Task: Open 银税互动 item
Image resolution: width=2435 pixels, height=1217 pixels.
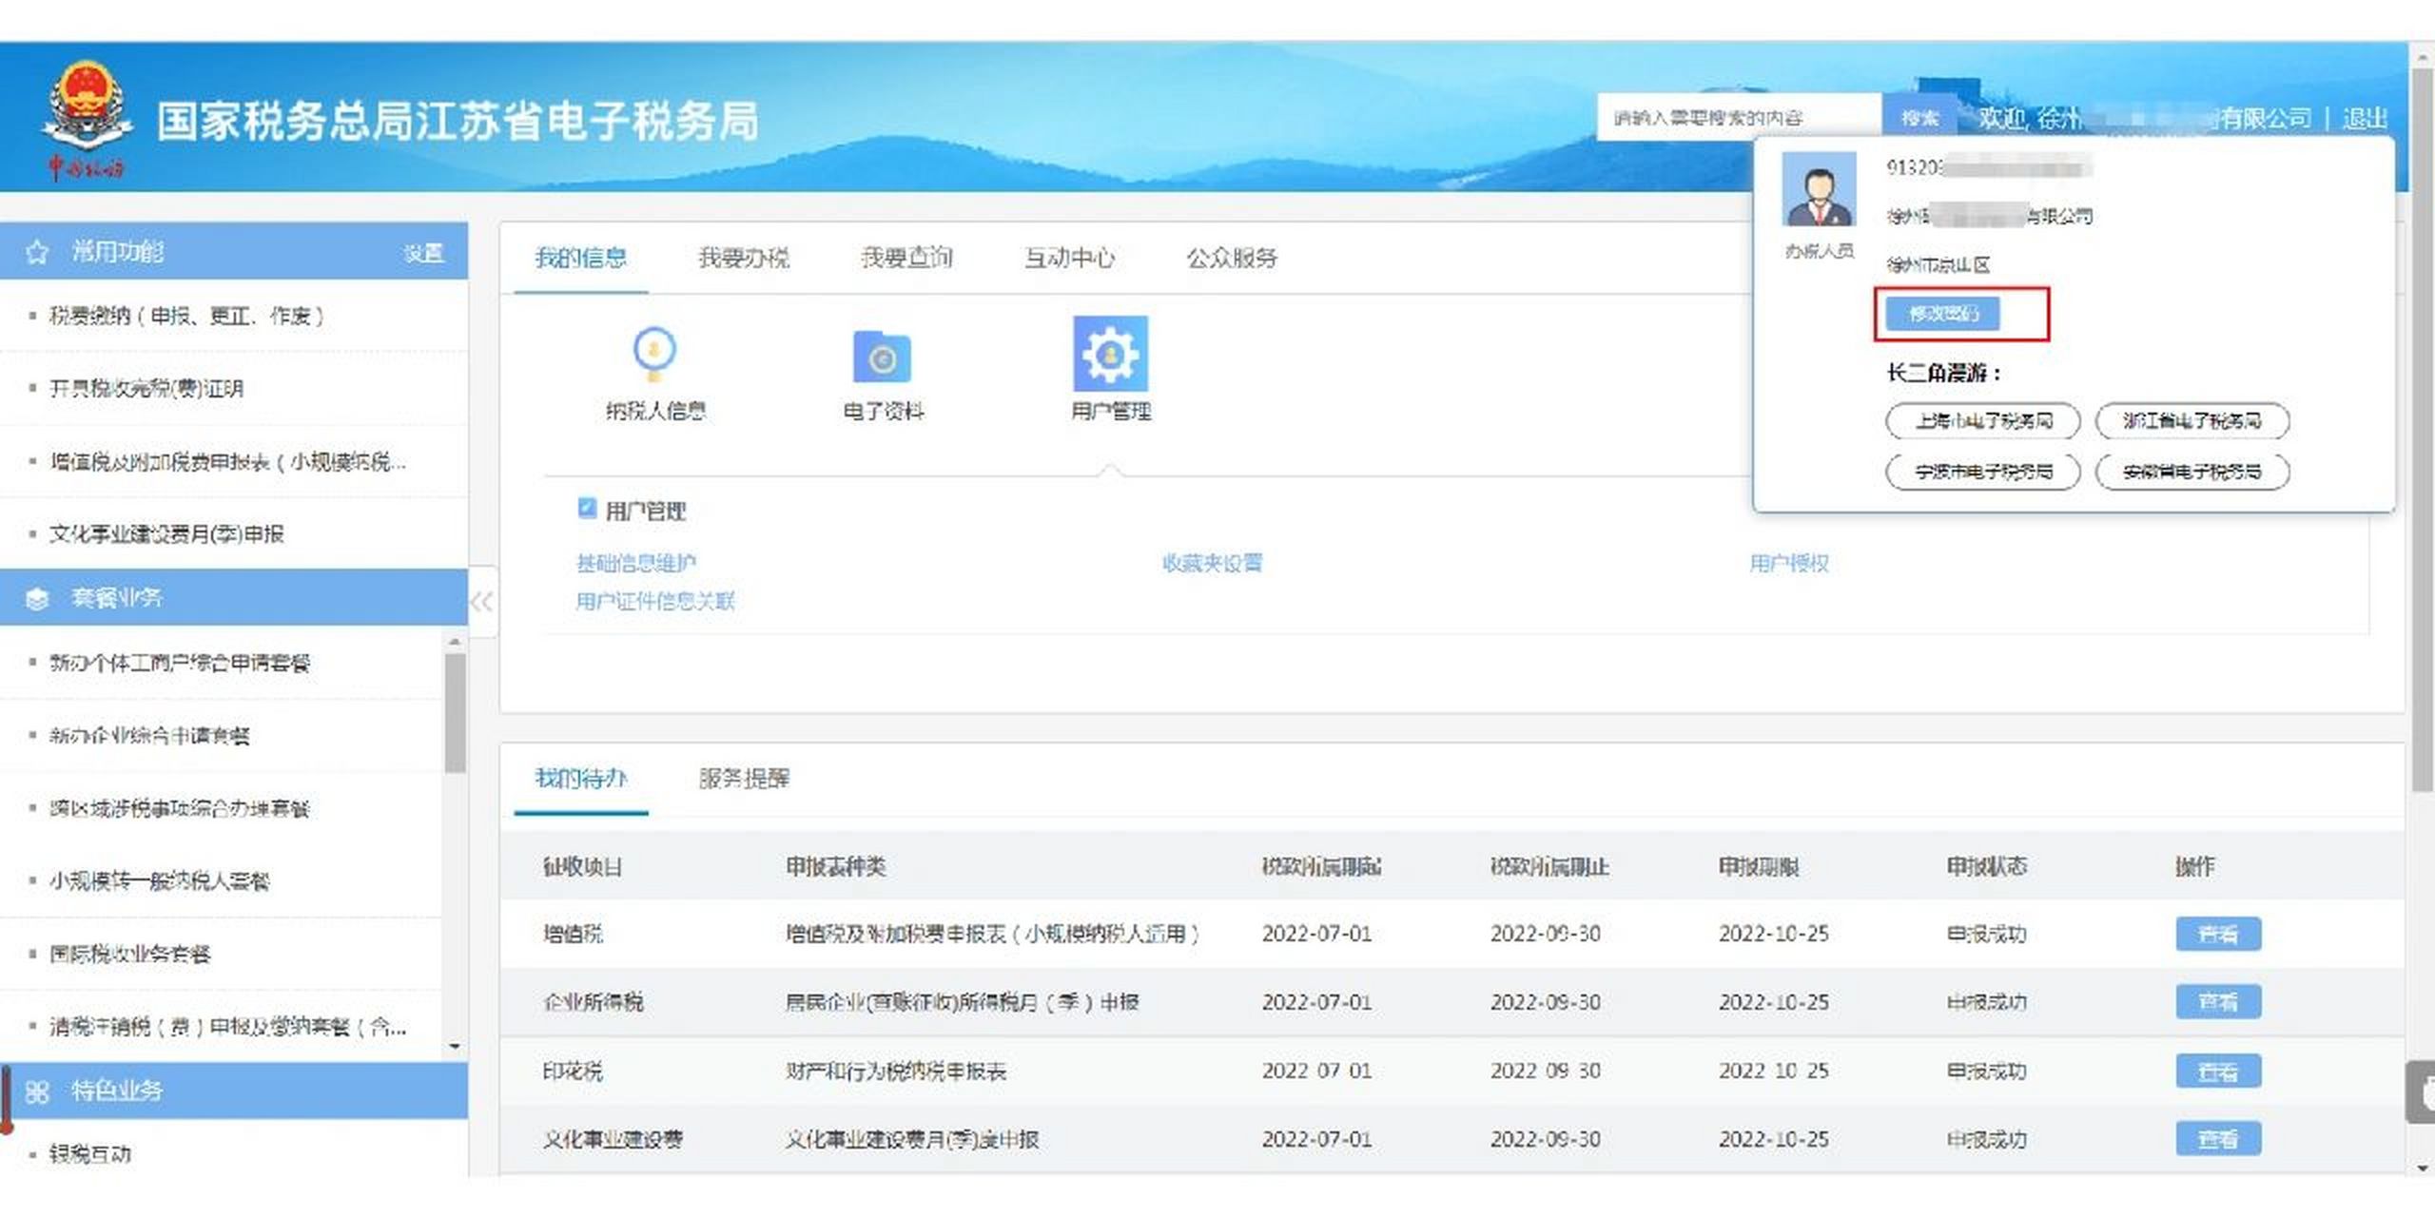Action: [90, 1154]
